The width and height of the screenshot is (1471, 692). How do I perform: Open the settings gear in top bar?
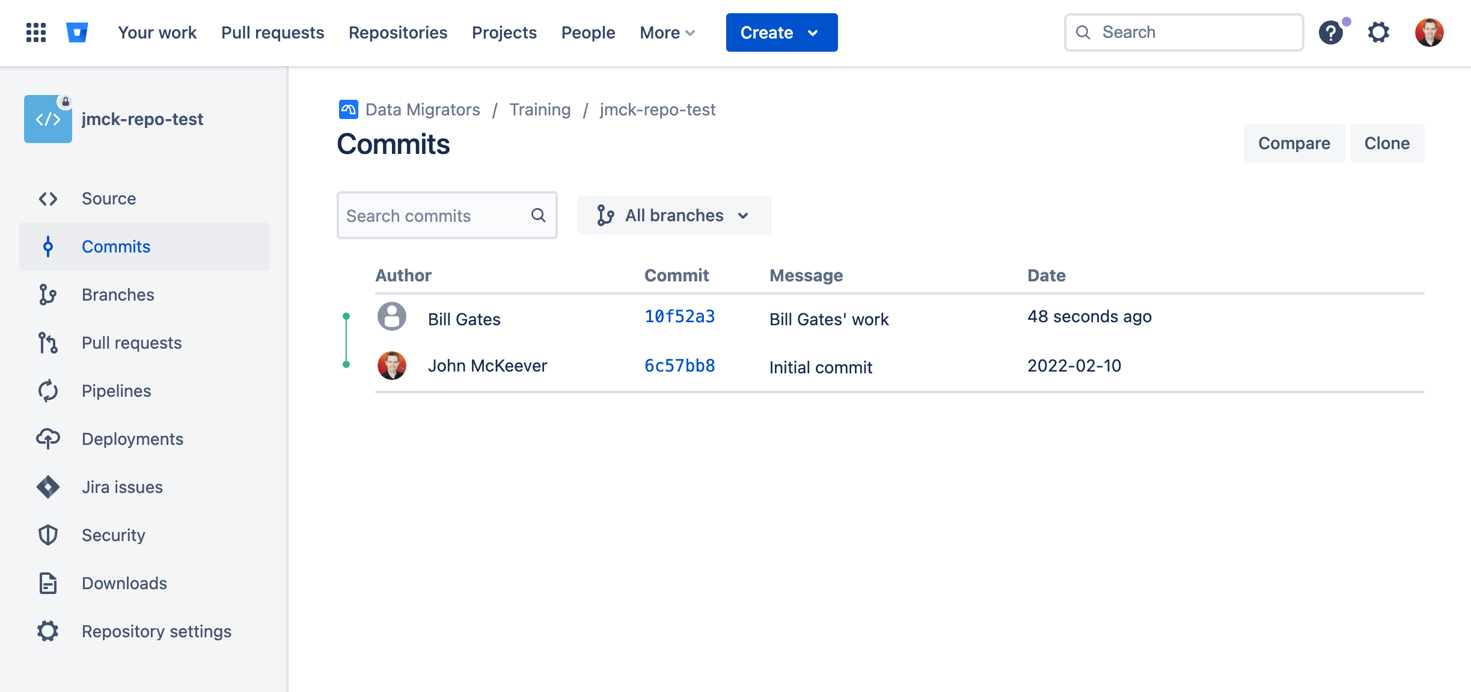click(x=1378, y=32)
